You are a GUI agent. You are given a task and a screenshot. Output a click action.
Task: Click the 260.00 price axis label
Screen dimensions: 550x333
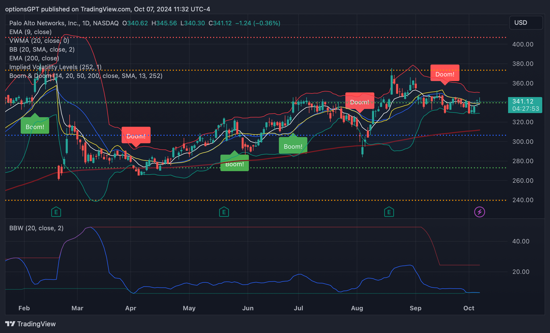click(x=523, y=181)
